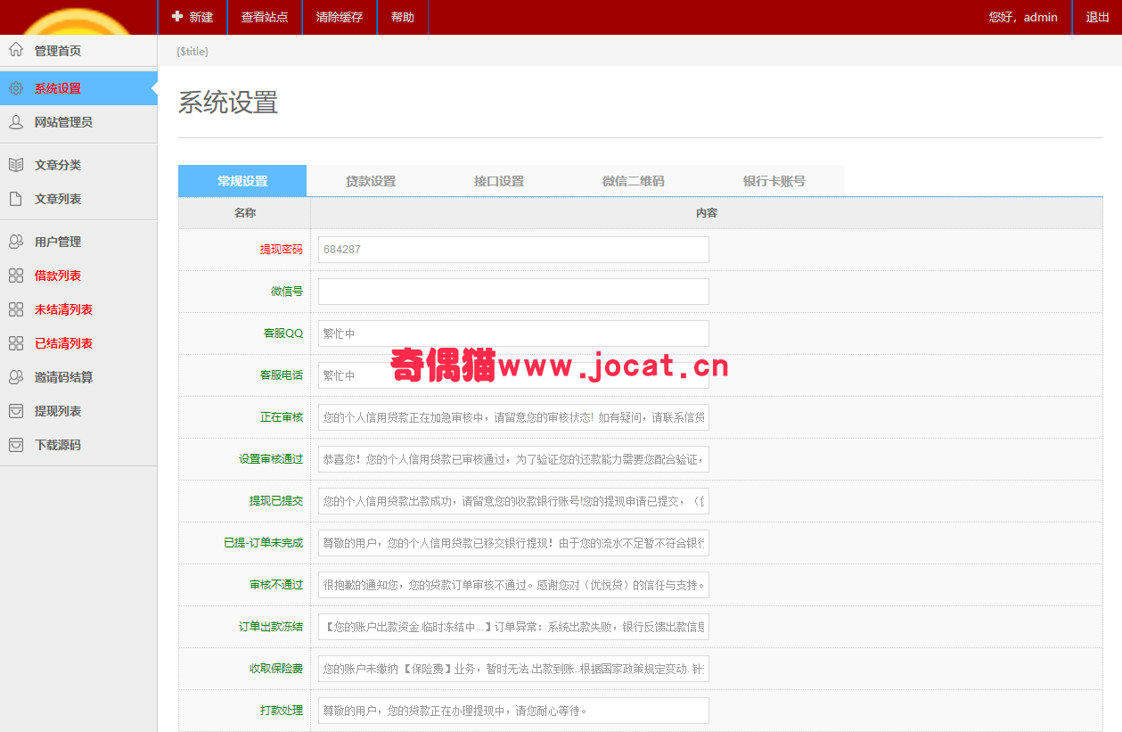1122x732 pixels.
Task: Switch to the 接口设置 tab
Action: pyautogui.click(x=499, y=181)
